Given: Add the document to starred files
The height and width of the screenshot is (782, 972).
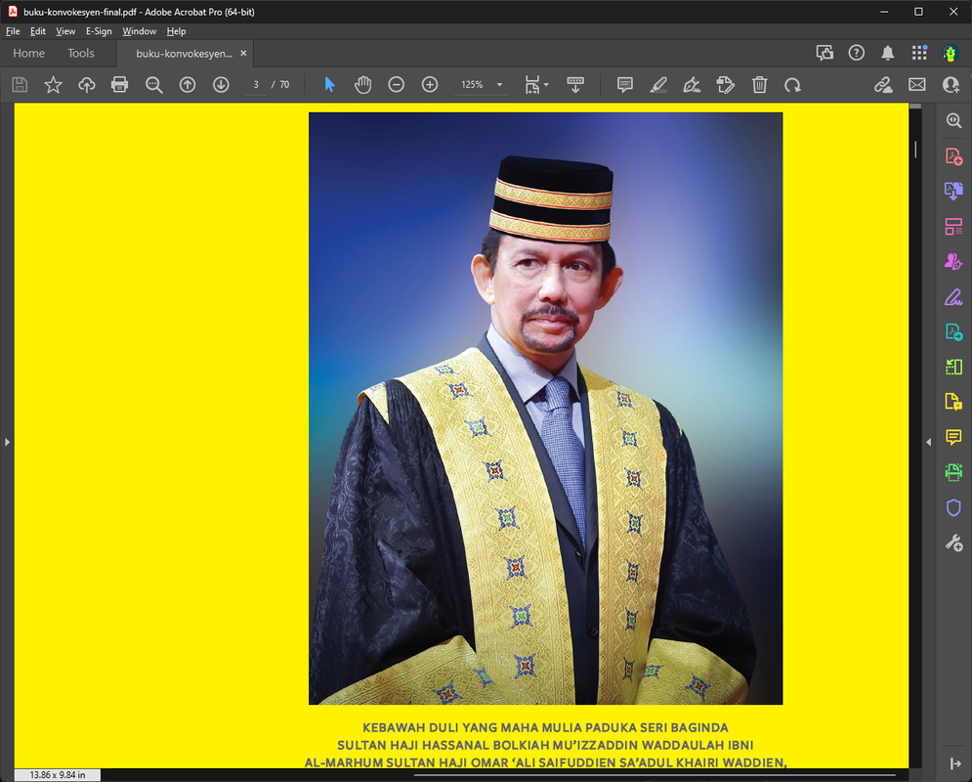Looking at the screenshot, I should tap(54, 84).
